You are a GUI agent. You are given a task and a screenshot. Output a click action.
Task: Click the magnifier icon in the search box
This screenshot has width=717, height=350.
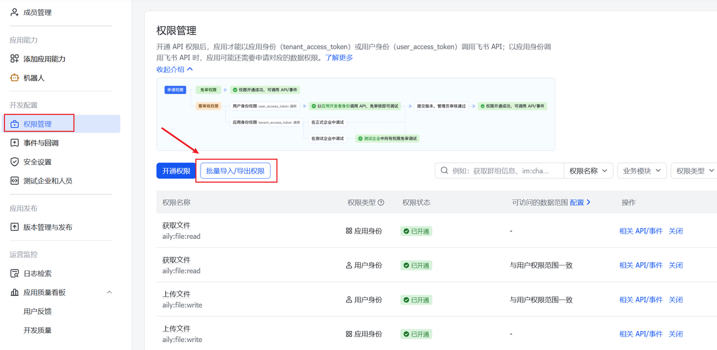444,170
